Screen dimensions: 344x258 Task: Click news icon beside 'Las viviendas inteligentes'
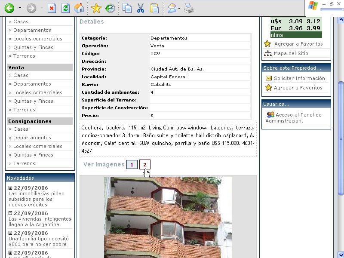[x=10, y=213]
